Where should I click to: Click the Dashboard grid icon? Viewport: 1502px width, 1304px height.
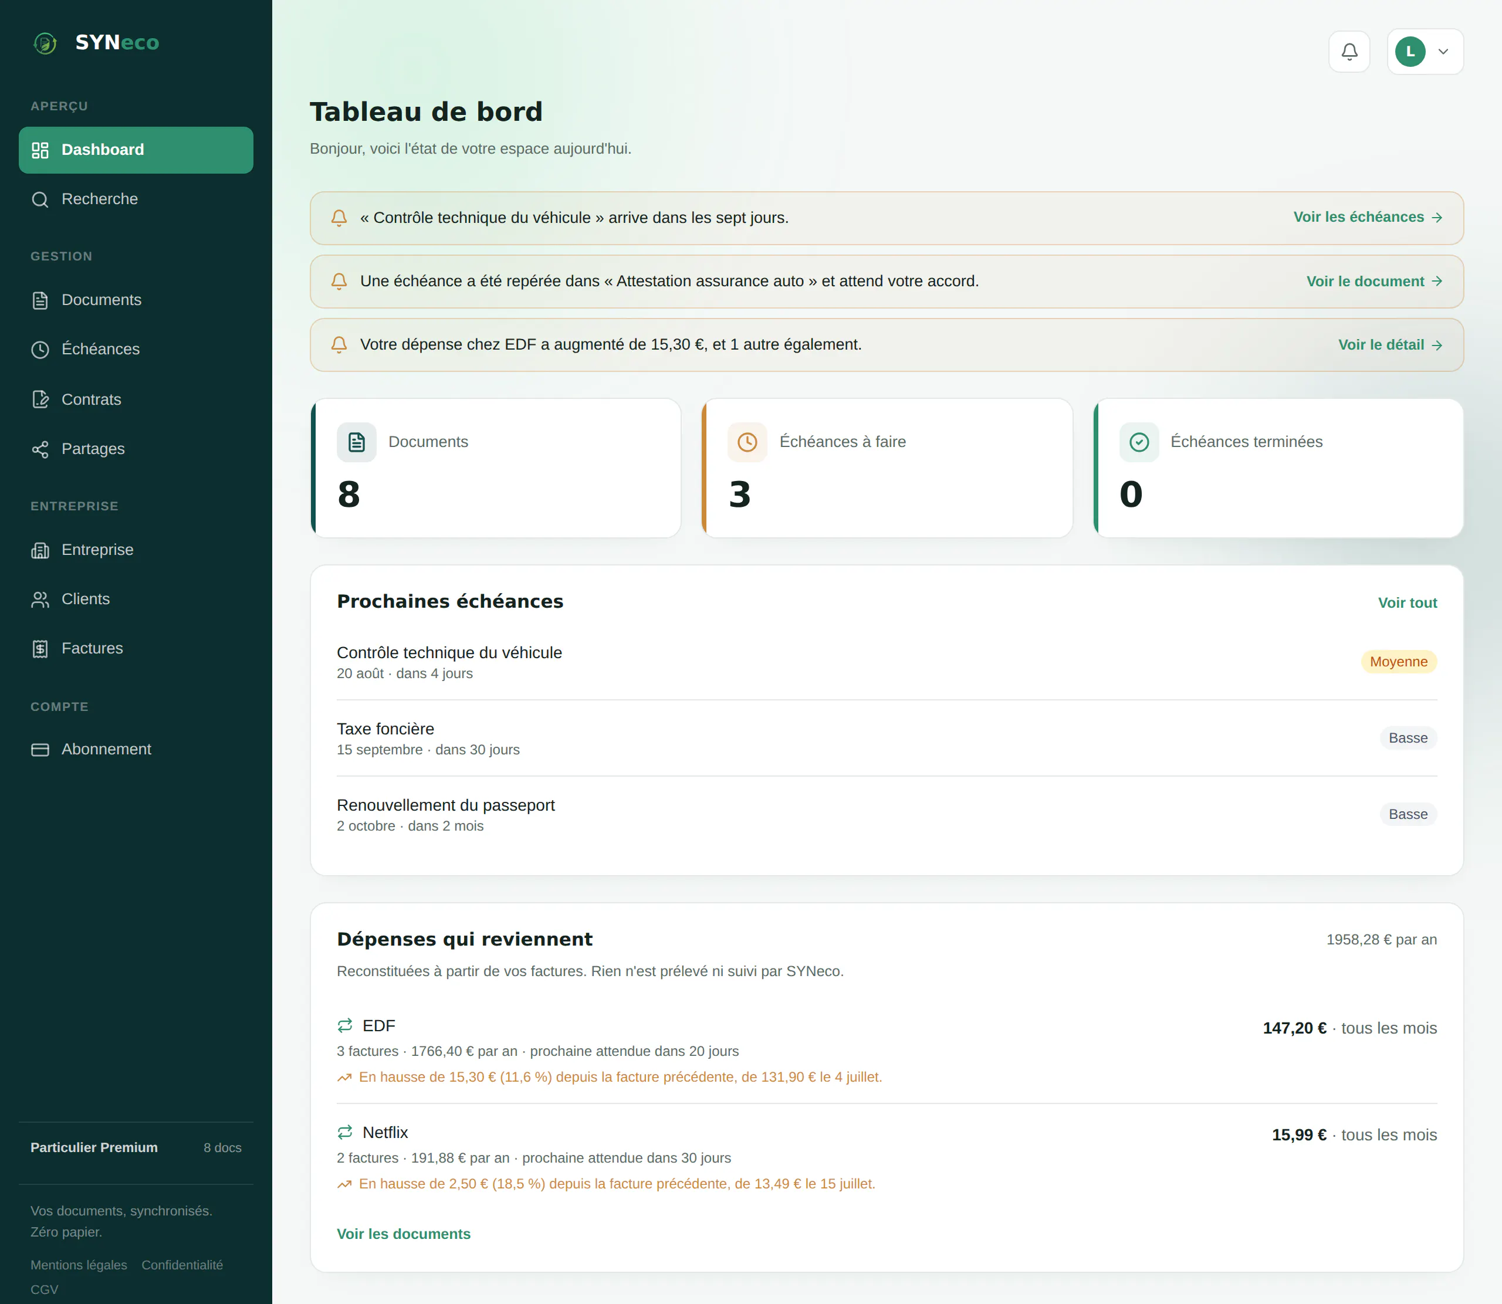[40, 150]
